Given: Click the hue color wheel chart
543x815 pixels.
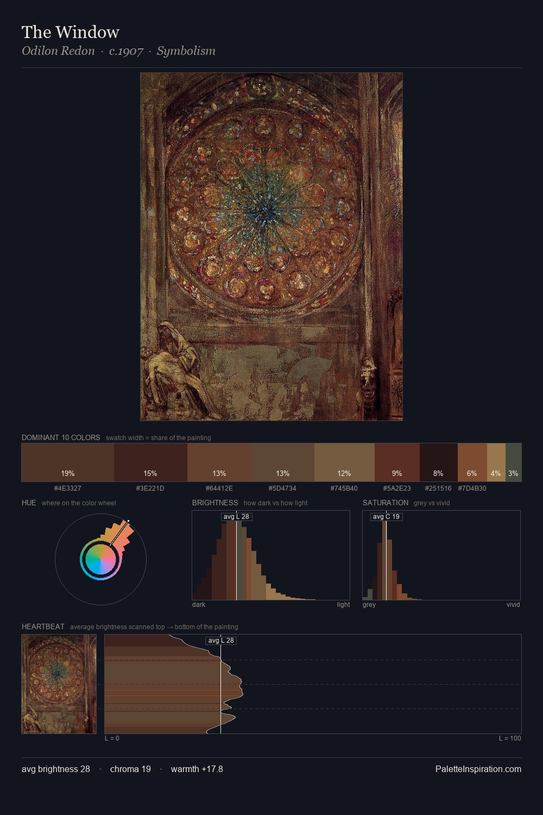Looking at the screenshot, I should [x=100, y=559].
